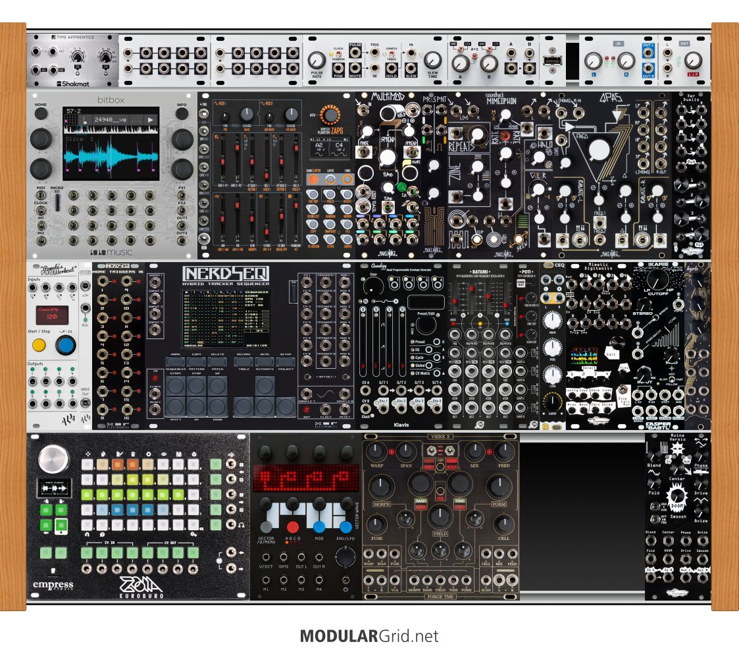Flip Ruina Versio OFF/ON/TRK switch
The image size is (739, 650).
tap(655, 520)
